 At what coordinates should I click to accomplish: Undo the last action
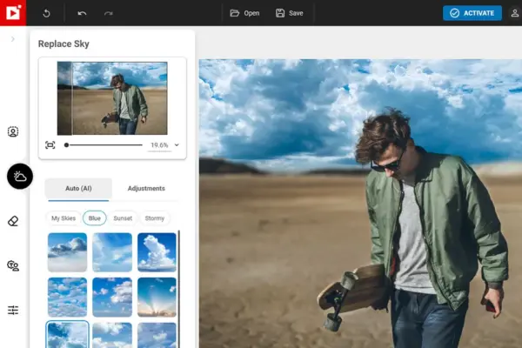coord(82,13)
